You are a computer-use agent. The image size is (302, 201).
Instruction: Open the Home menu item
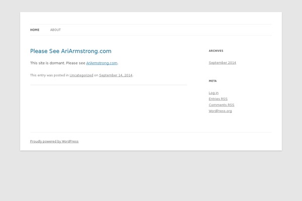35,30
